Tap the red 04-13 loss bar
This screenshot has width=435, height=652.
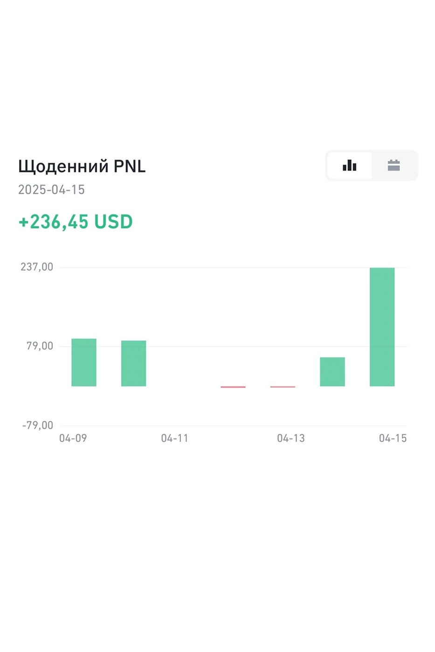(283, 387)
